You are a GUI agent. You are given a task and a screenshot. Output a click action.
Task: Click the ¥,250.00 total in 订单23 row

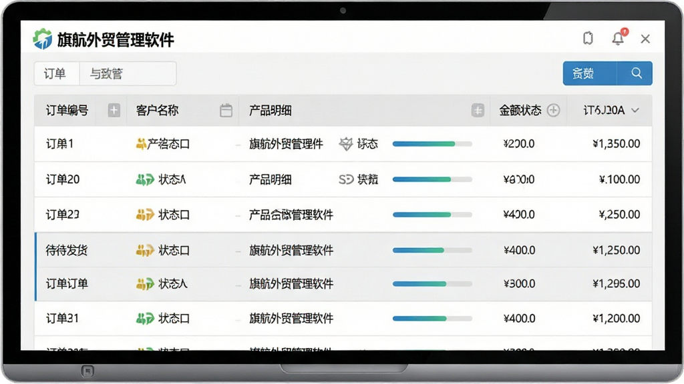coord(619,215)
